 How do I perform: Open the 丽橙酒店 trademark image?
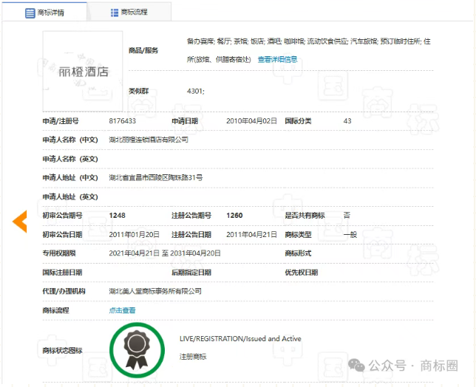83,71
